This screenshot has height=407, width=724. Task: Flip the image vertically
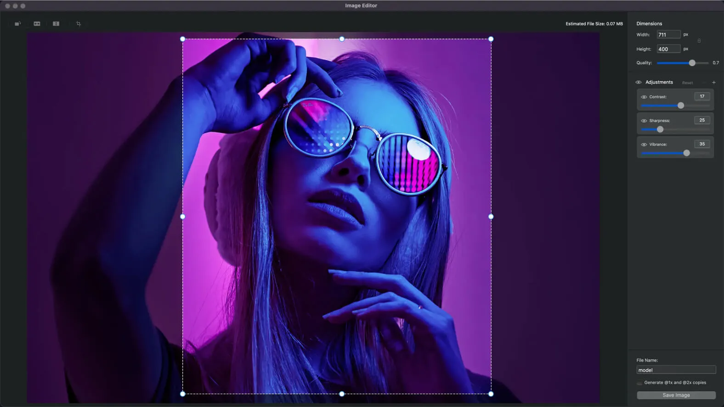pos(56,23)
